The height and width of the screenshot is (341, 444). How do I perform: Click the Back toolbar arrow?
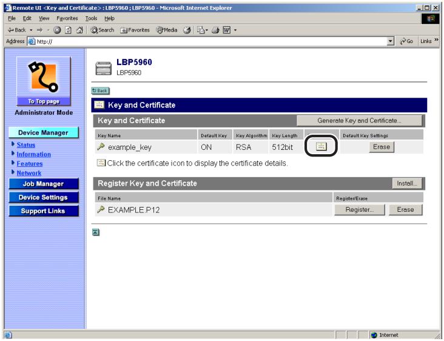click(x=17, y=30)
